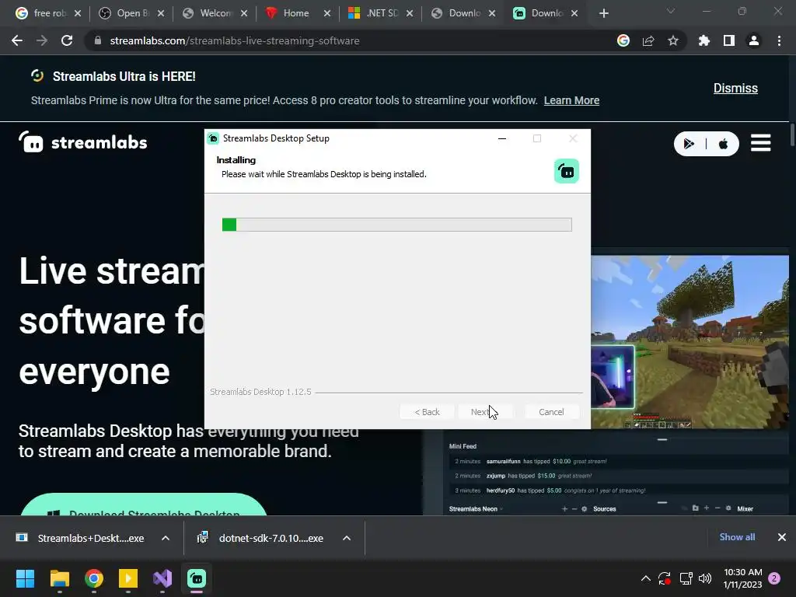Open the taskbar clock and date

[742, 578]
